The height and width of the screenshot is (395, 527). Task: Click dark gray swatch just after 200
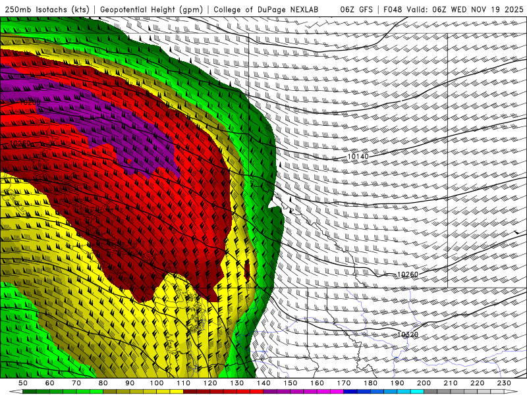pos(431,392)
